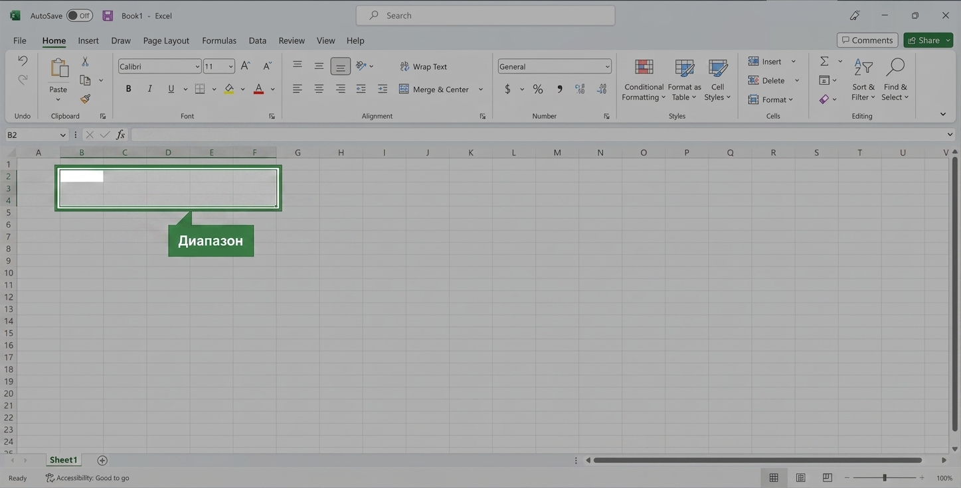Switch to Page Layout view in the status bar
The height and width of the screenshot is (488, 961).
(800, 477)
